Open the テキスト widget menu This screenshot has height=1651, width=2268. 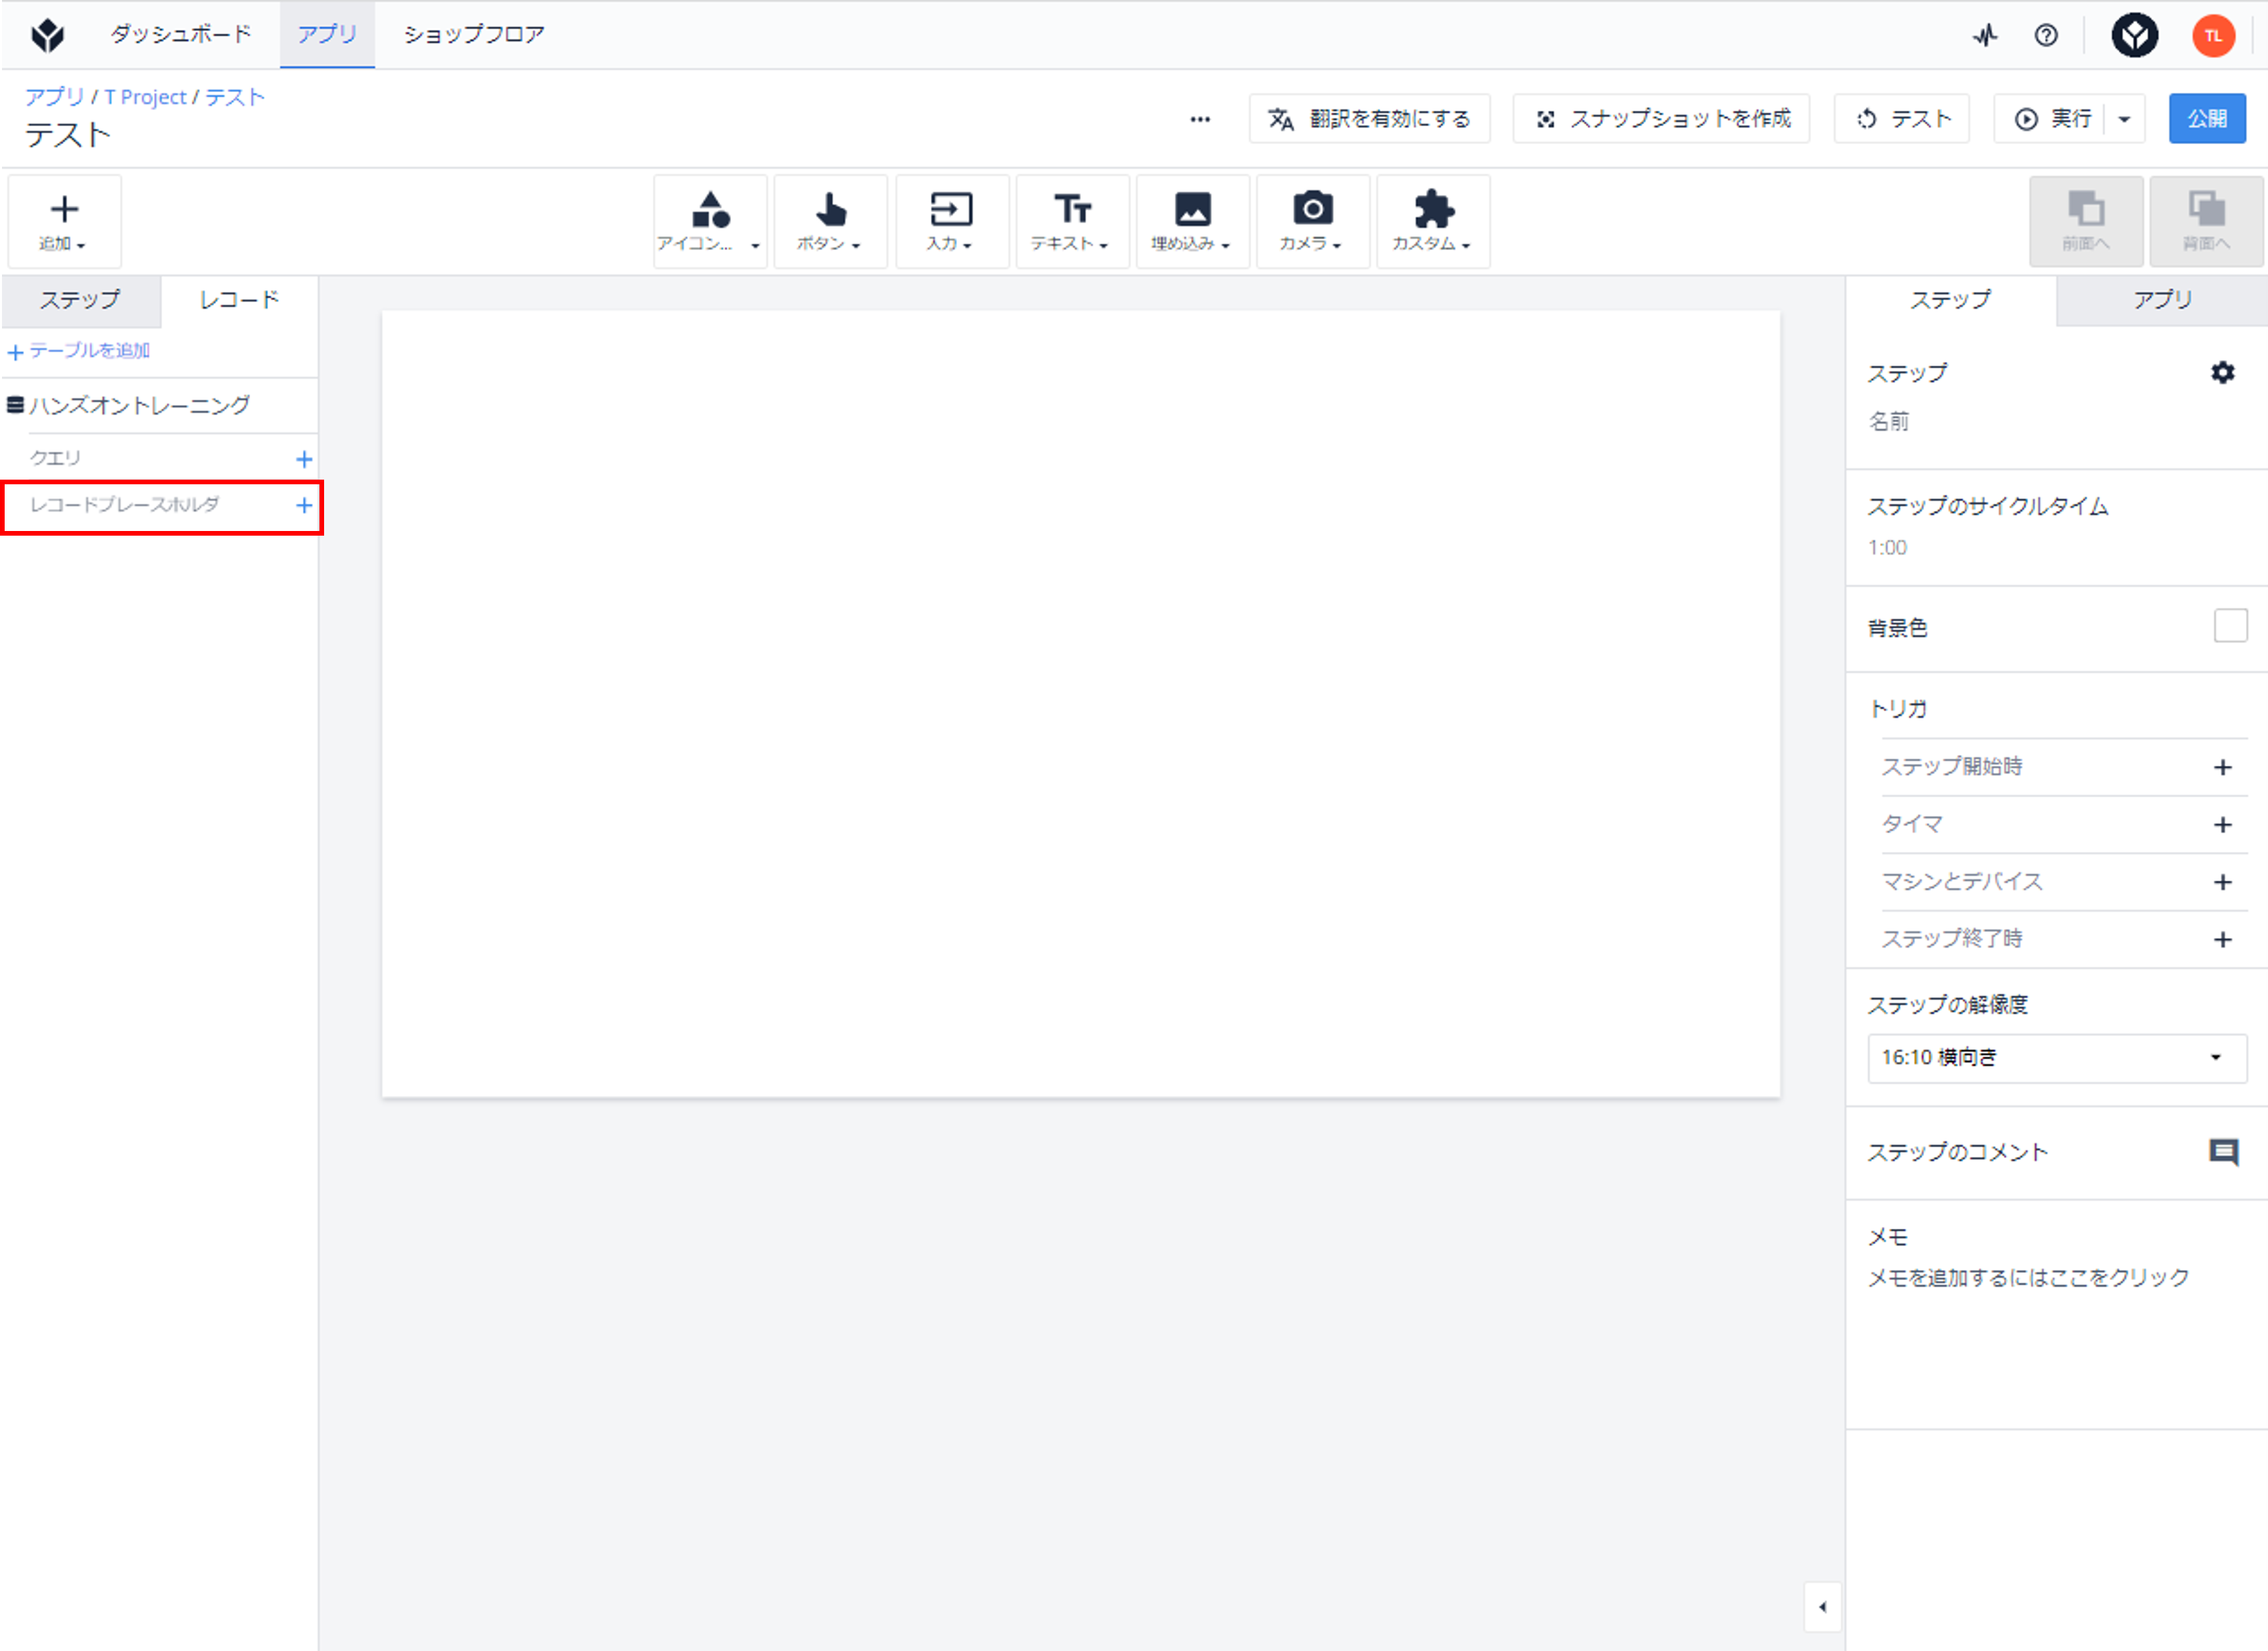(x=1072, y=221)
